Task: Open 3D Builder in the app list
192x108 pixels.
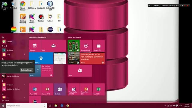Action: pos(13,50)
